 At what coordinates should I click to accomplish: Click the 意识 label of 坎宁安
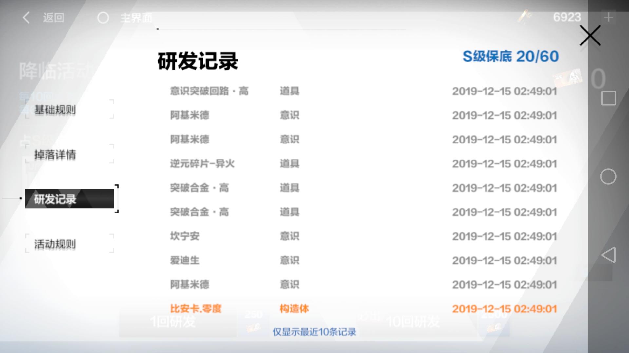tap(290, 236)
